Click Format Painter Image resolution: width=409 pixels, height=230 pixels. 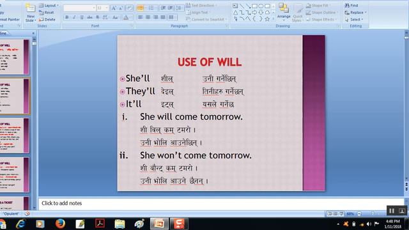(x=10, y=20)
